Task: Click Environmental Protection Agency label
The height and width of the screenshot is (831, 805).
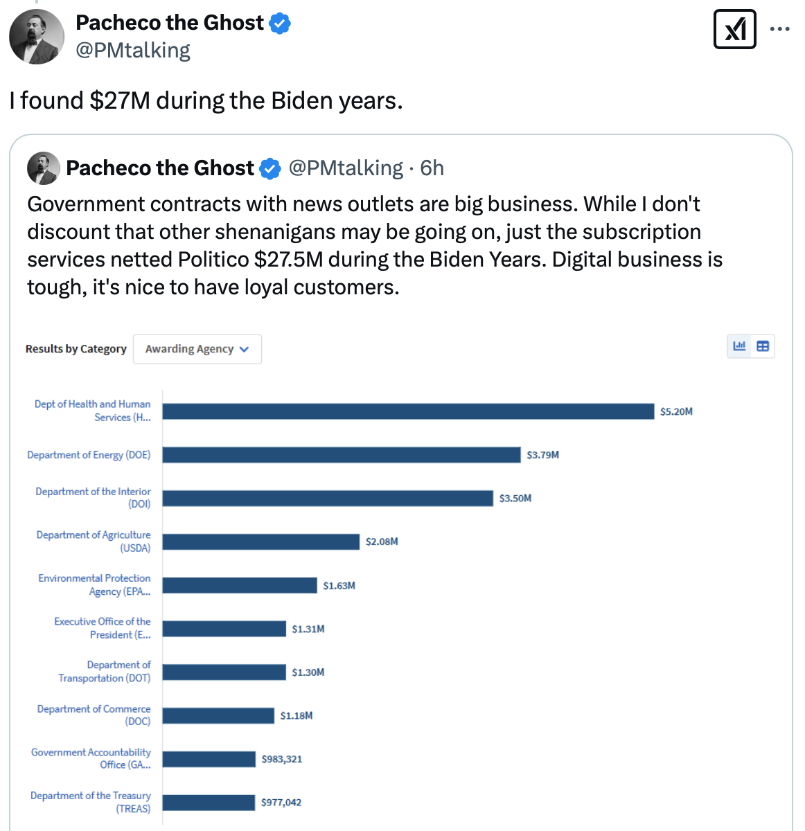Action: (x=95, y=584)
